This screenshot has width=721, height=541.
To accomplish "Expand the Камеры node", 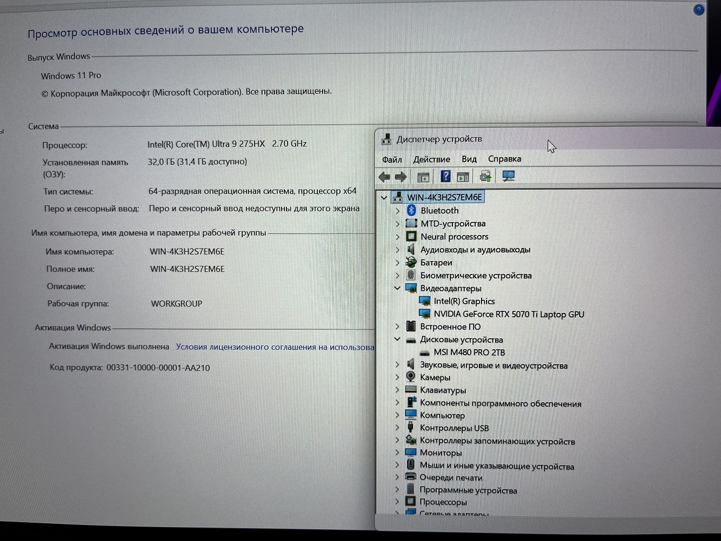I will [397, 377].
